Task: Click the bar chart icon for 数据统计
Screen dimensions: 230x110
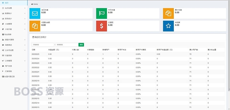Action: [x=3, y=13]
